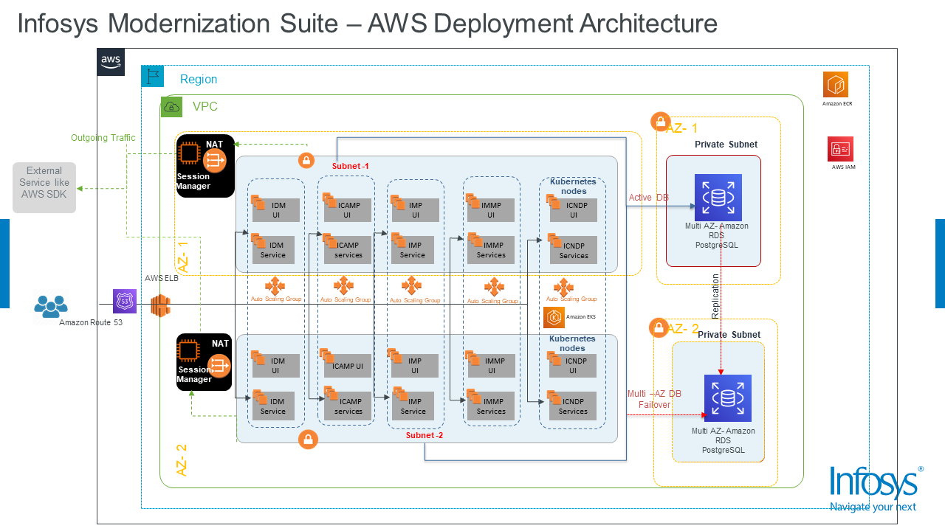Click the Active DB RDS PostgreSQL icon

point(718,198)
